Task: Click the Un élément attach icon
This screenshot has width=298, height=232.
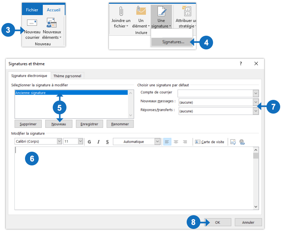Action: (141, 11)
